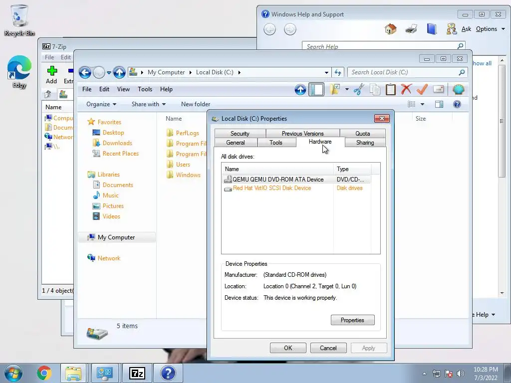Viewport: 511px width, 383px height.
Task: Click the address bar Refresh icon
Action: (338, 73)
